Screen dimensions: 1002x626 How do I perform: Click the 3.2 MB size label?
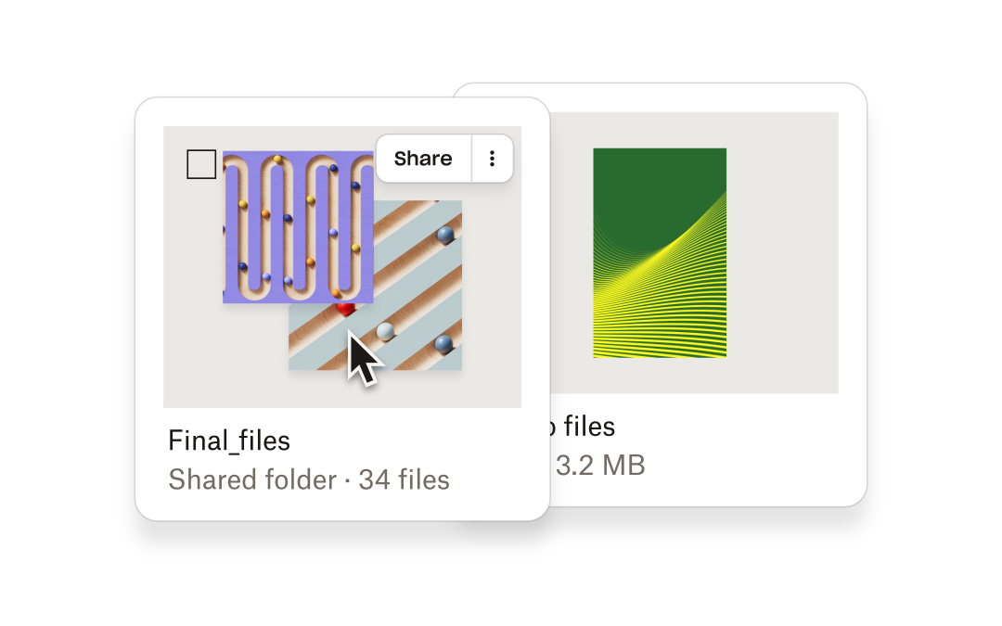point(600,465)
